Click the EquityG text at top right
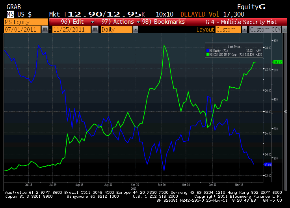Viewport: 290px width, 208px height. (x=251, y=7)
